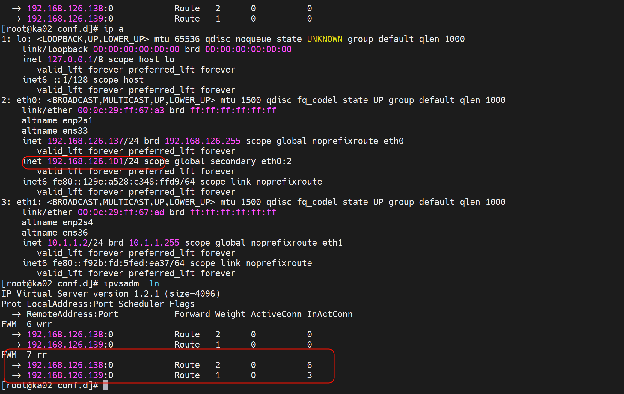Click the "FWM 6 wrr" line
Image resolution: width=624 pixels, height=394 pixels.
click(x=27, y=324)
